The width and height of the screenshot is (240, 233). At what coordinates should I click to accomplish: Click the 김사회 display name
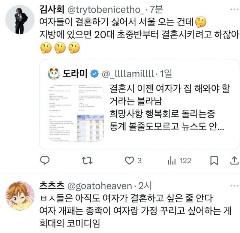[x=52, y=9]
